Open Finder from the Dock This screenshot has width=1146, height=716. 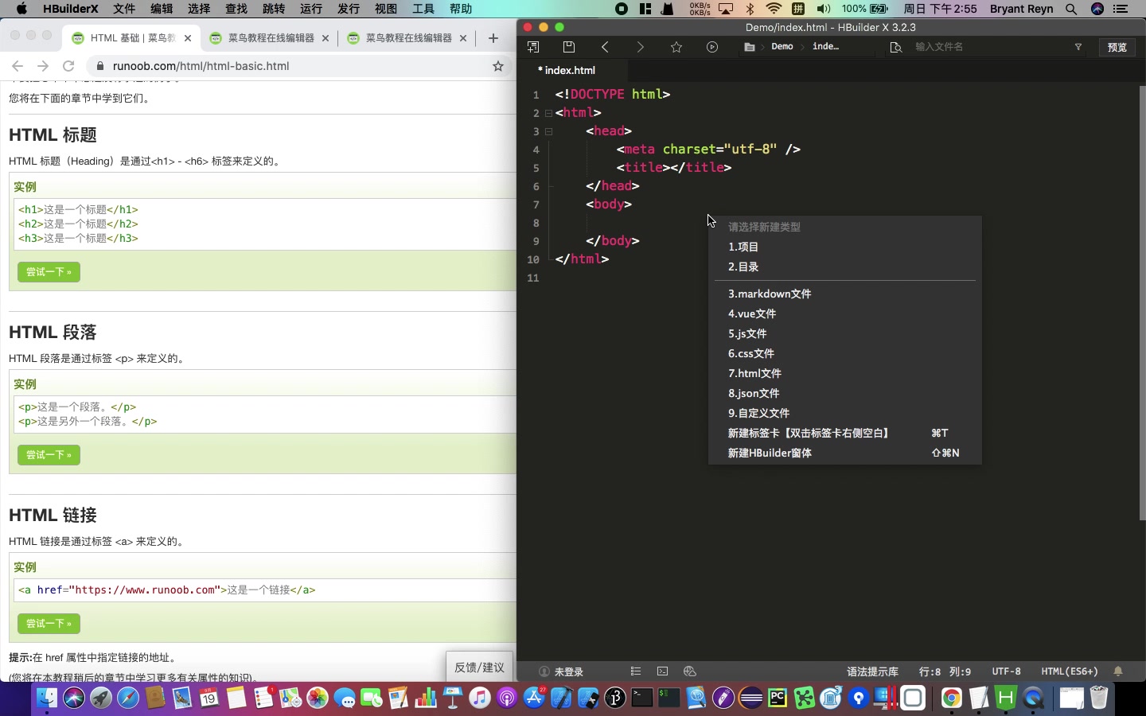47,698
